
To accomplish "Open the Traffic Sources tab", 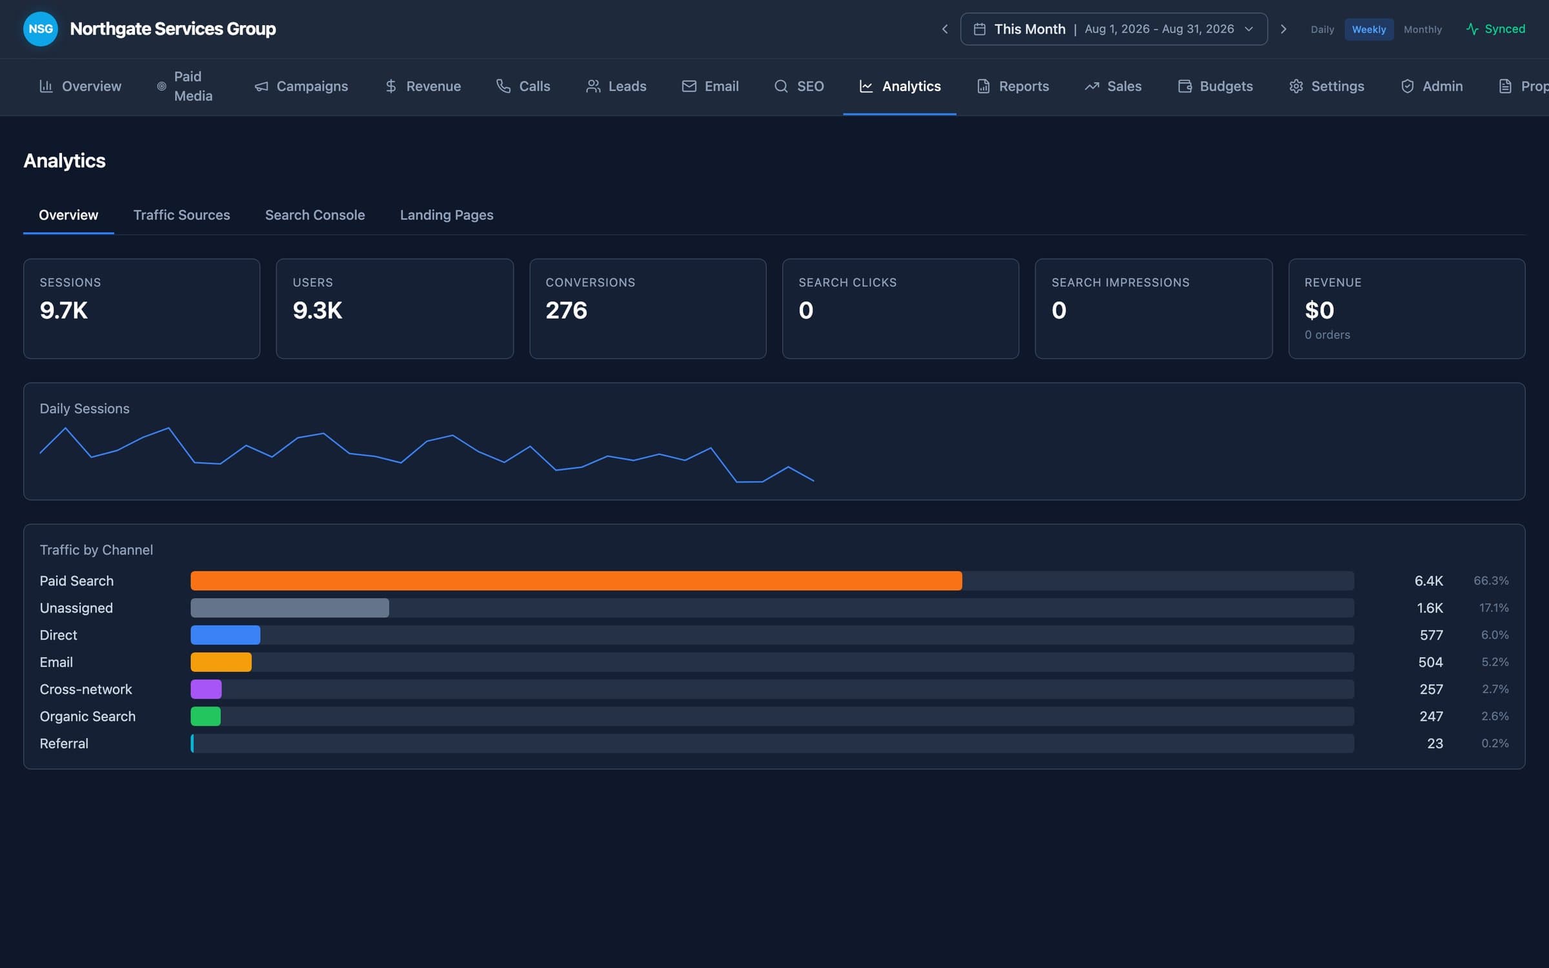I will (181, 215).
